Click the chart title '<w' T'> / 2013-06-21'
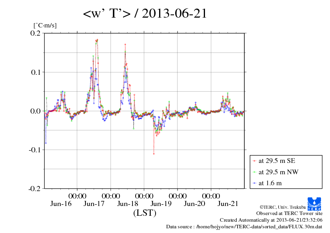This screenshot has height=233, width=330. 145,13
